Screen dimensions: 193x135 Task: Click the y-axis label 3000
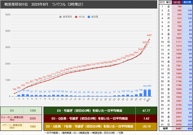(x=8, y=47)
